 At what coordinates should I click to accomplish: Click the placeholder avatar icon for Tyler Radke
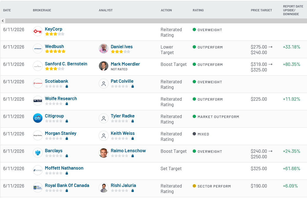click(x=104, y=118)
